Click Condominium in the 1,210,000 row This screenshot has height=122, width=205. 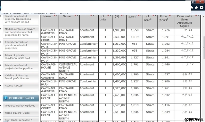[x=89, y=44]
